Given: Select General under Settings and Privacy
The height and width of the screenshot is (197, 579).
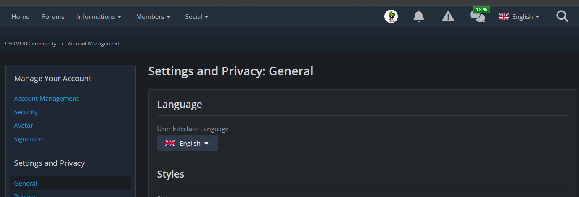Looking at the screenshot, I should point(26,184).
